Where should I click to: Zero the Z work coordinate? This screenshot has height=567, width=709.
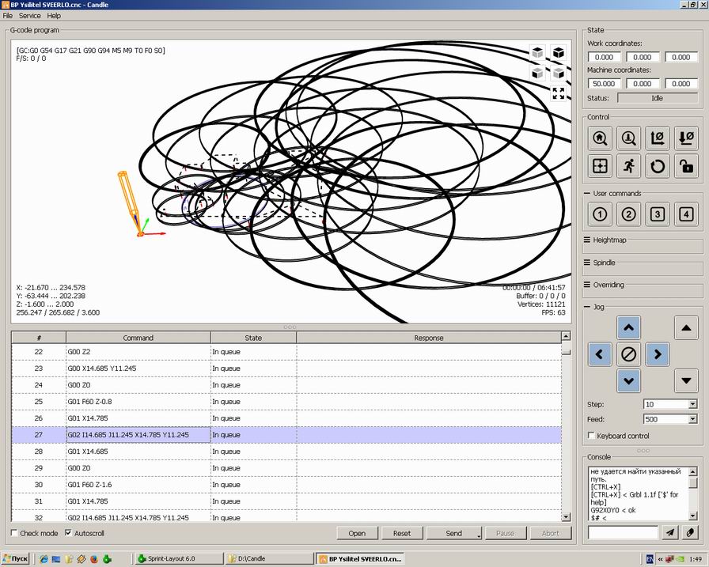click(686, 138)
